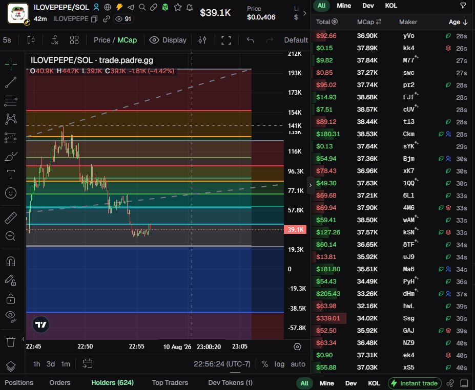Viewport: 475px width, 390px height.
Task: Set a price alert bell icon
Action: pos(190,7)
